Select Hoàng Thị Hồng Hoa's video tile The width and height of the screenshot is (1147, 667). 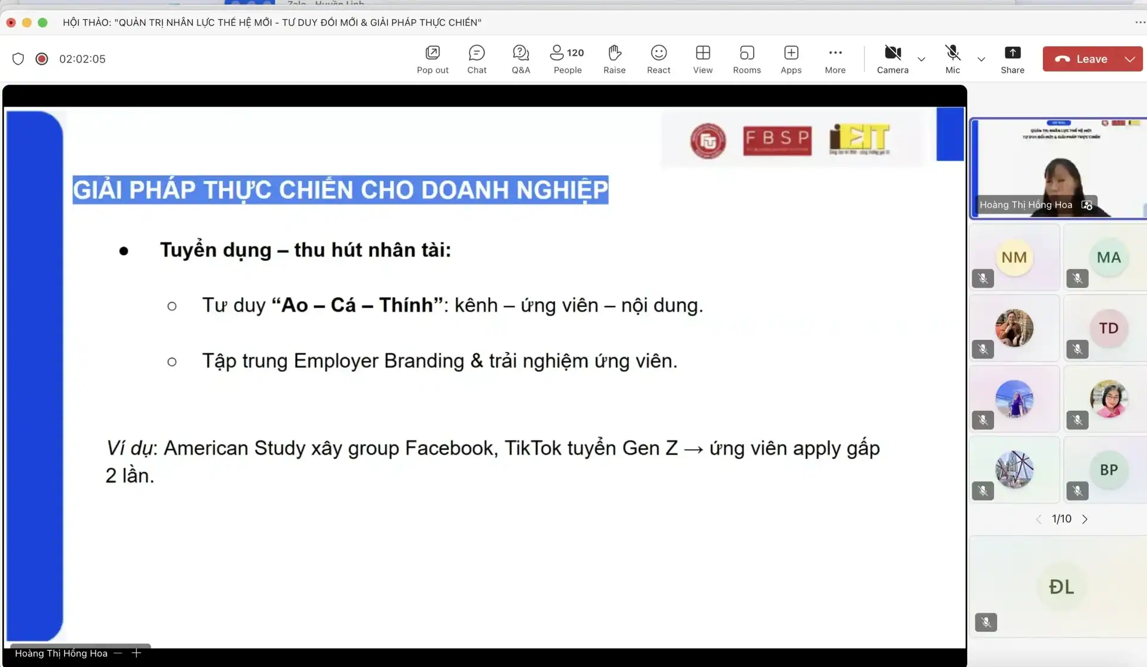click(1057, 167)
